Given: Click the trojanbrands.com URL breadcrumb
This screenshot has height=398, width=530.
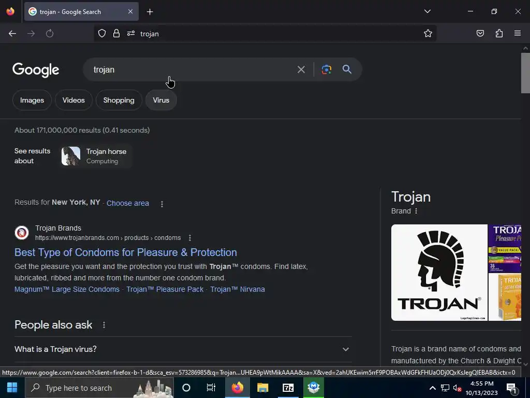Looking at the screenshot, I should click(108, 238).
